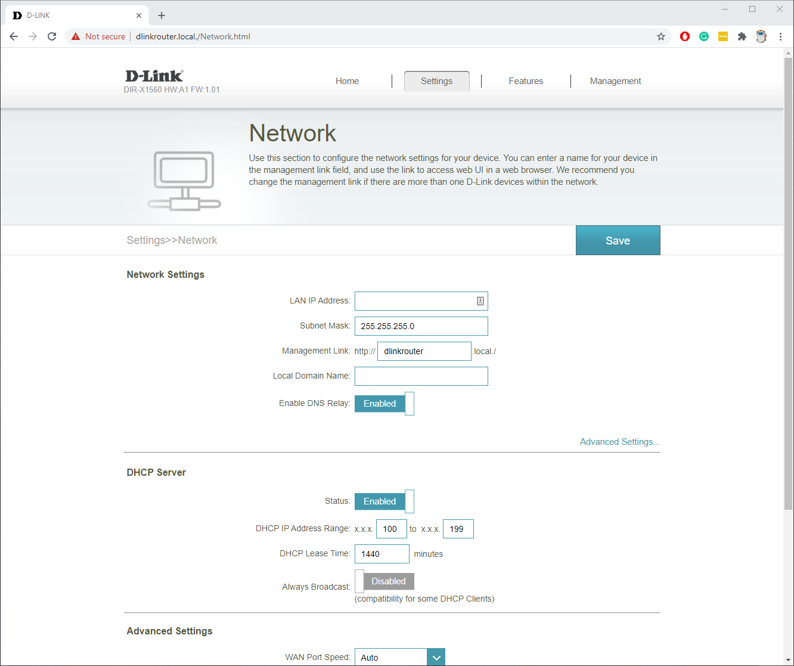Open the Grammarly extension icon
The image size is (794, 666).
coord(704,36)
